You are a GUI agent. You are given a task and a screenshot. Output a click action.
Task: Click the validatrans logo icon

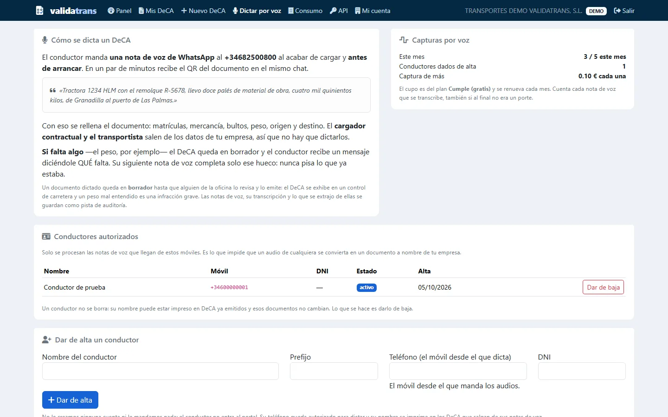point(40,11)
